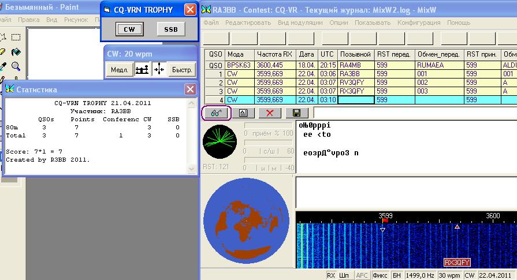Open the Конфигурация menu
The image size is (517, 280).
[419, 23]
